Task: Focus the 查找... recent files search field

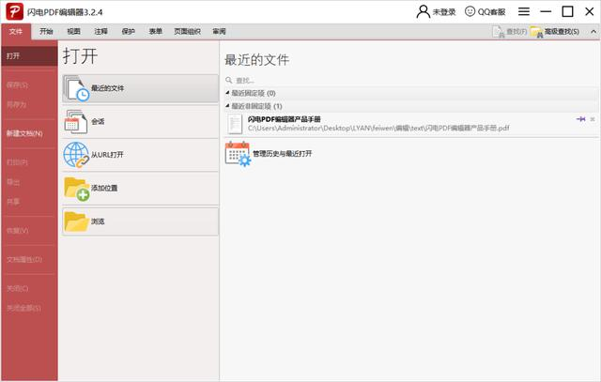Action: pyautogui.click(x=410, y=80)
